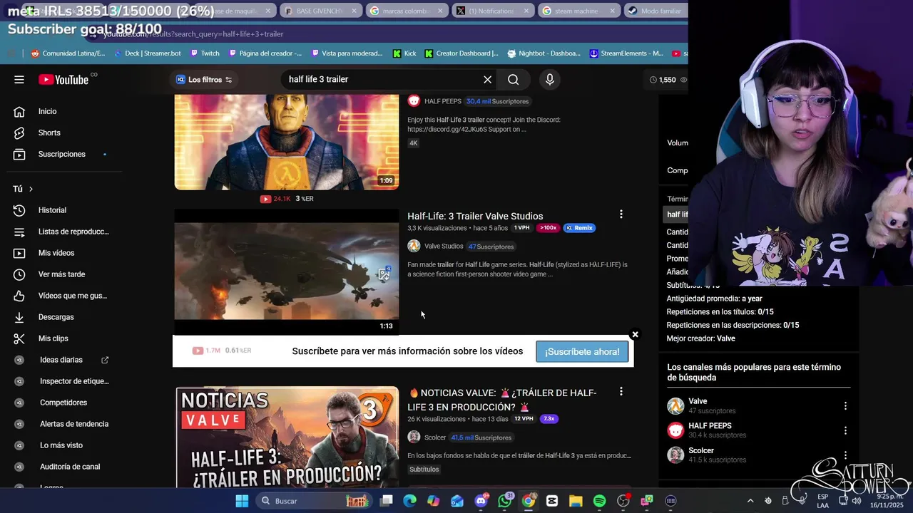913x513 pixels.
Task: Click the ¡Suscríbete ahora! button
Action: 582,351
